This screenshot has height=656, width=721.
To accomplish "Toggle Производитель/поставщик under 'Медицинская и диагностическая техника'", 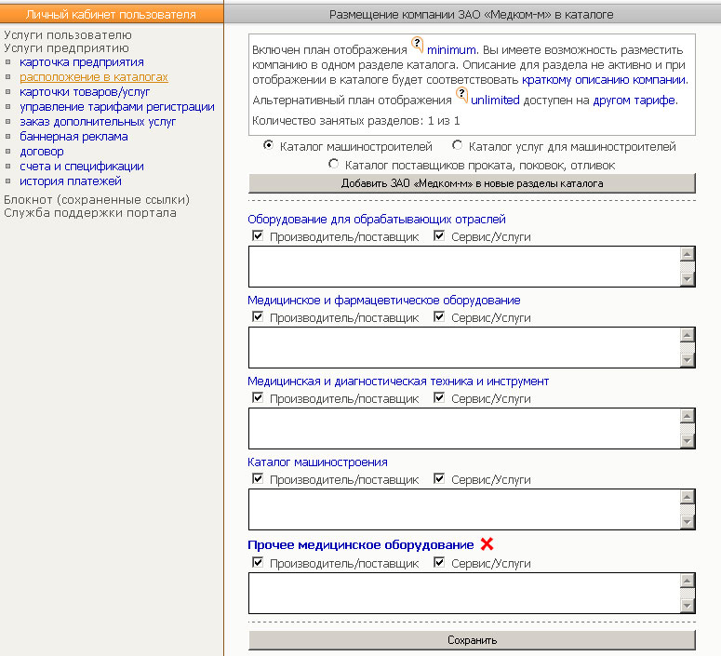I will click(258, 398).
